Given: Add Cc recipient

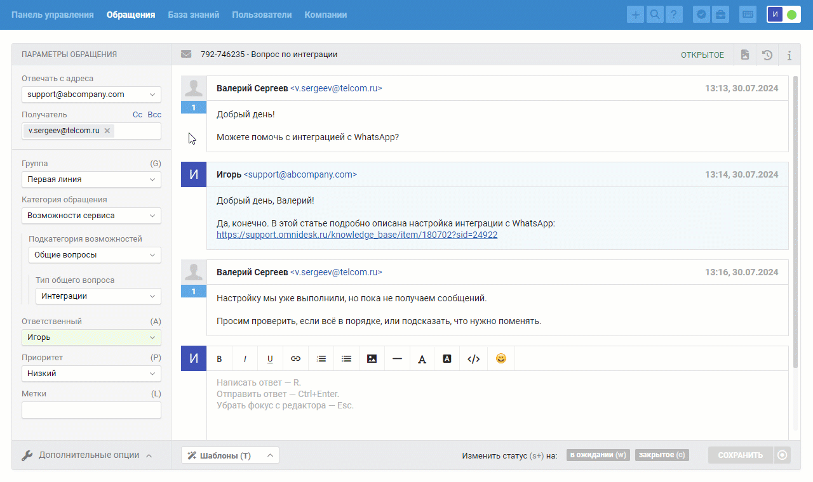Looking at the screenshot, I should (137, 115).
